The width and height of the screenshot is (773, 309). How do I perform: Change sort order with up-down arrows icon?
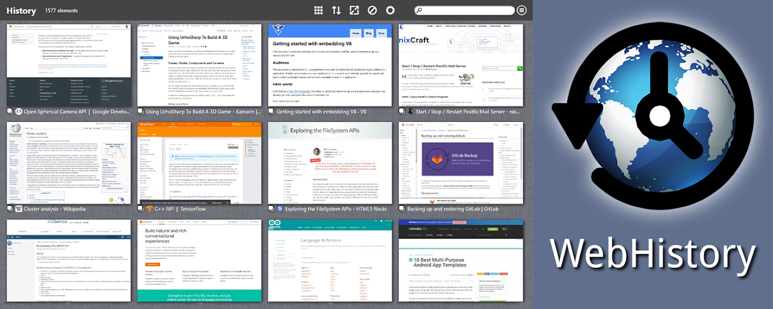point(336,10)
